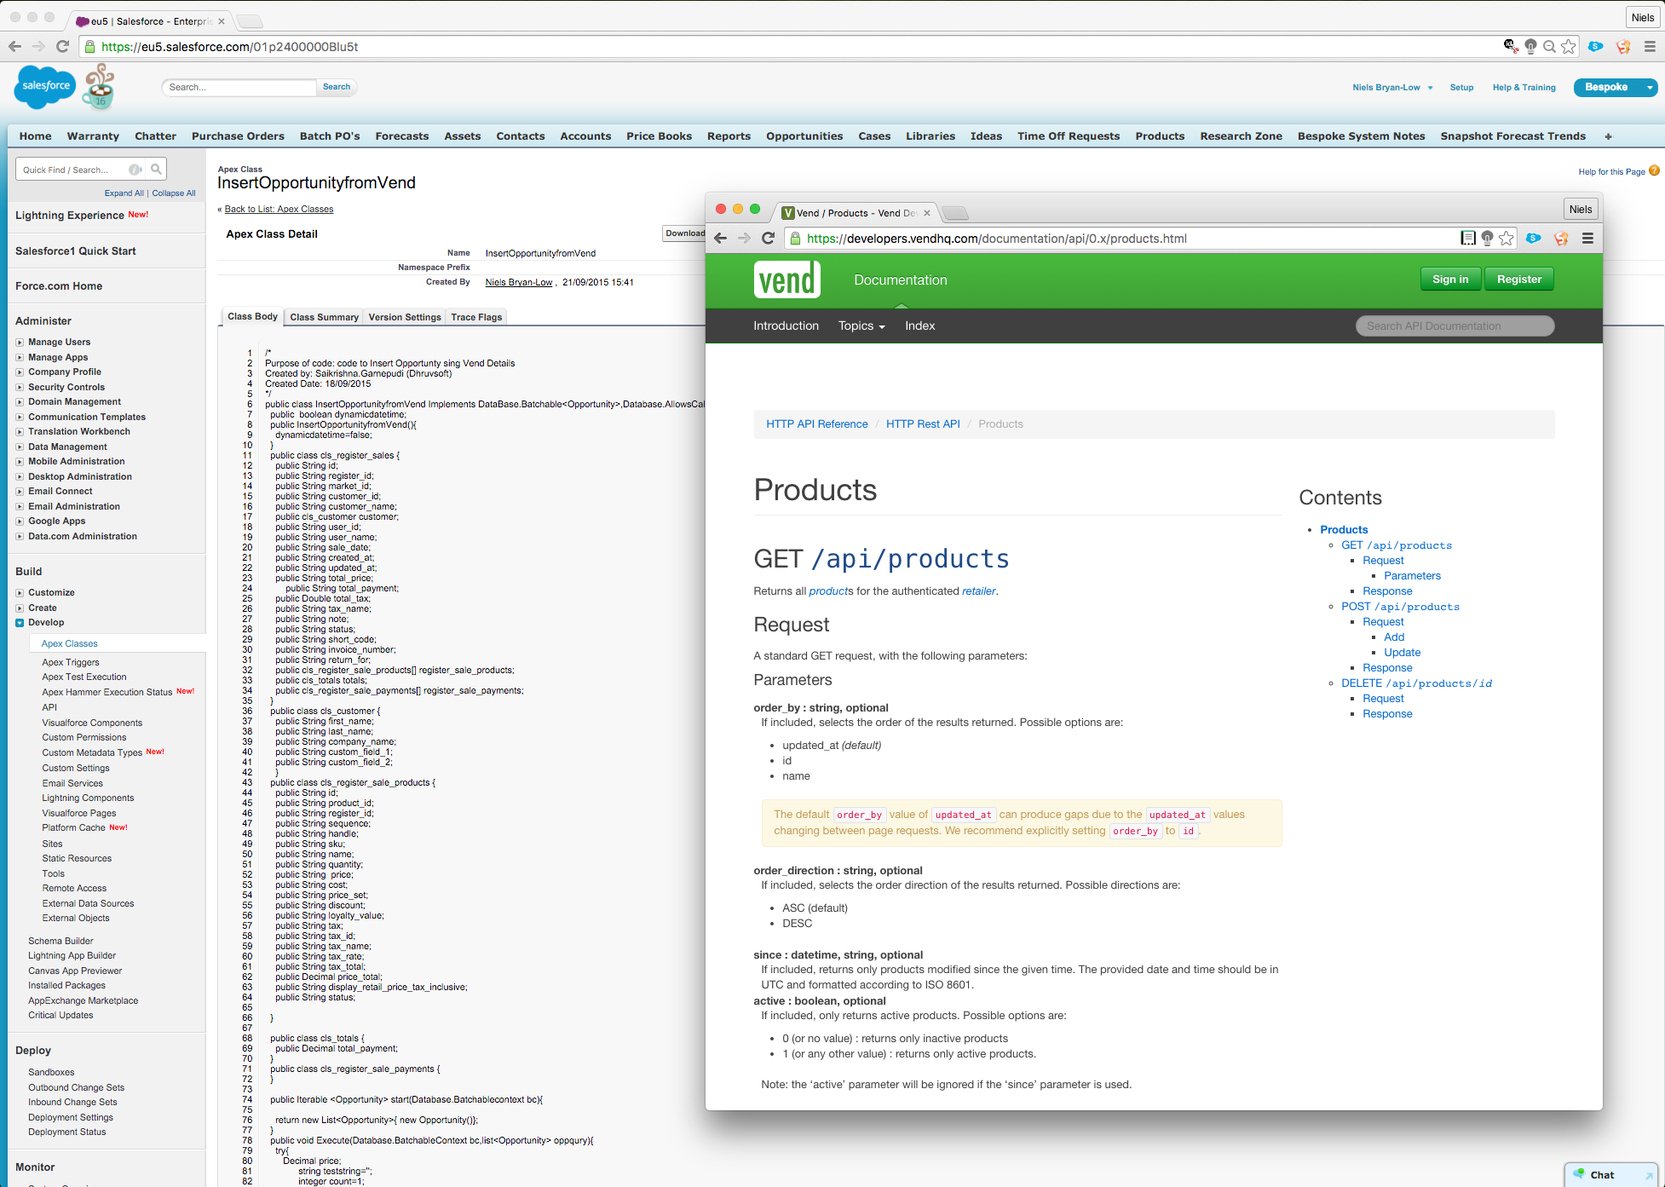Viewport: 1665px width, 1187px height.
Task: Click the Salesforce cloud logo
Action: point(46,86)
